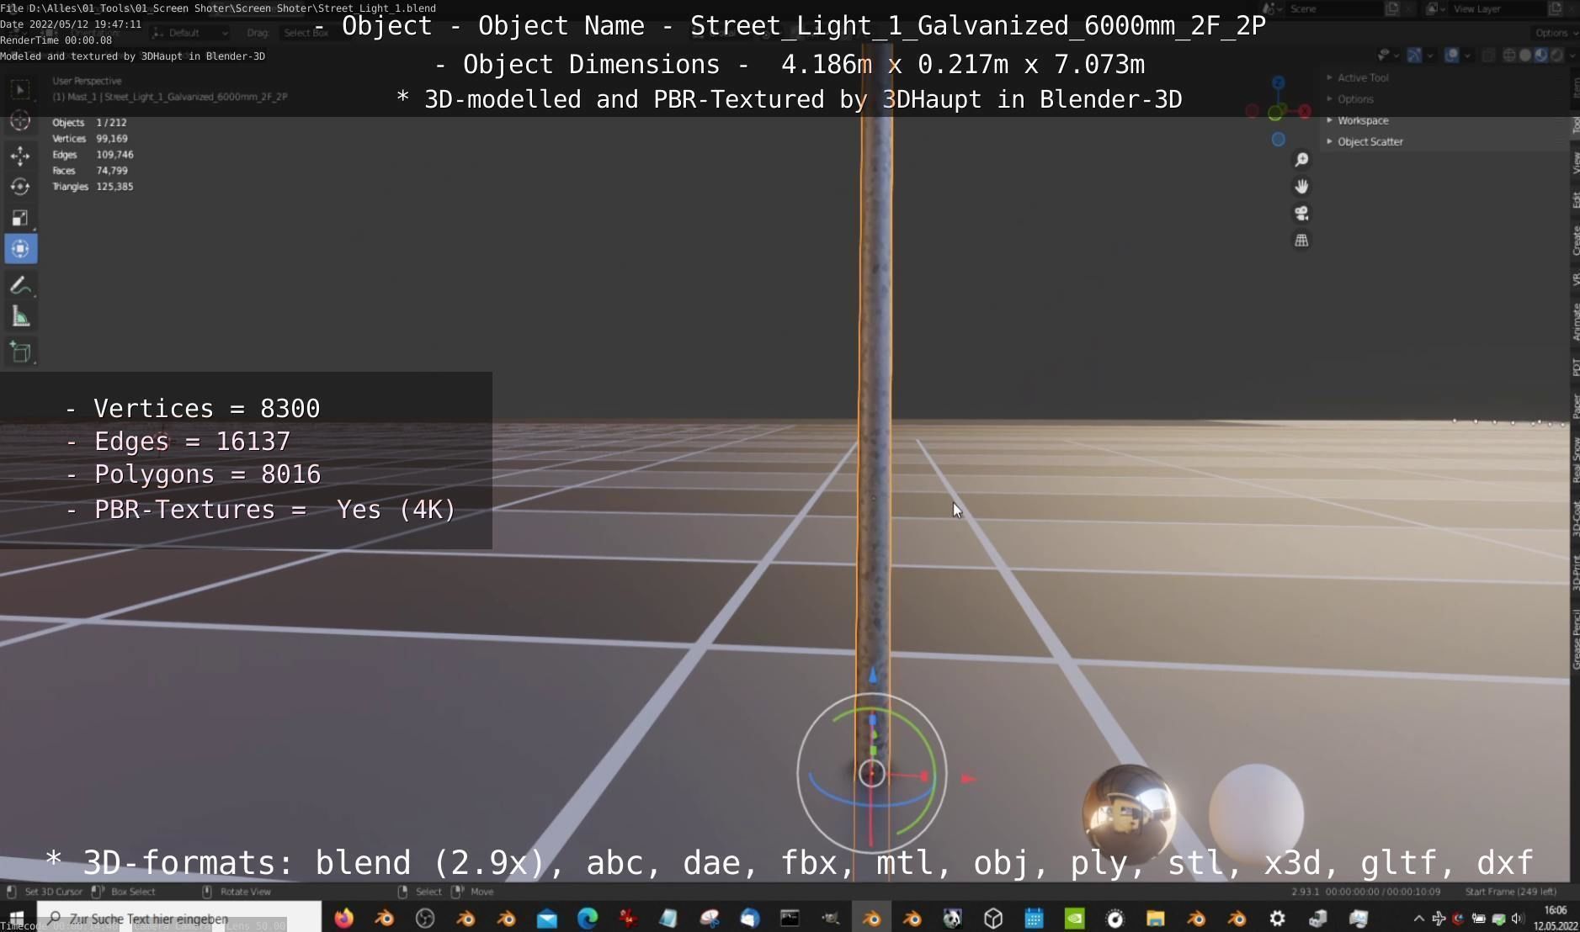Toggle viewport overlays on or off
This screenshot has height=932, width=1580.
1451,56
